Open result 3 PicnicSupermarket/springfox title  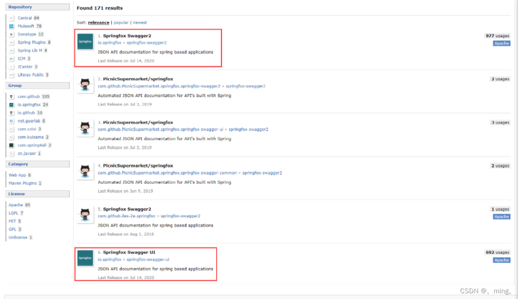(138, 122)
